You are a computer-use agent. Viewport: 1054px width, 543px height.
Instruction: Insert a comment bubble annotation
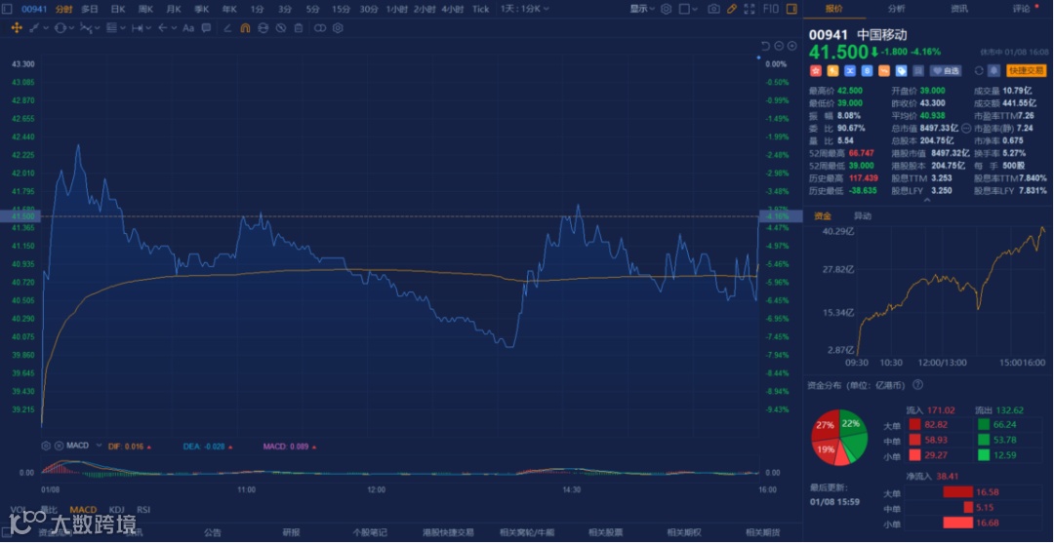click(206, 28)
